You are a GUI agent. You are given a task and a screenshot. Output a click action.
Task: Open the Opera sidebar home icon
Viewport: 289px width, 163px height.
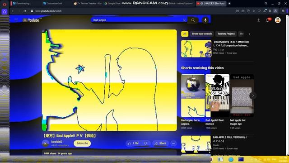tap(5, 12)
